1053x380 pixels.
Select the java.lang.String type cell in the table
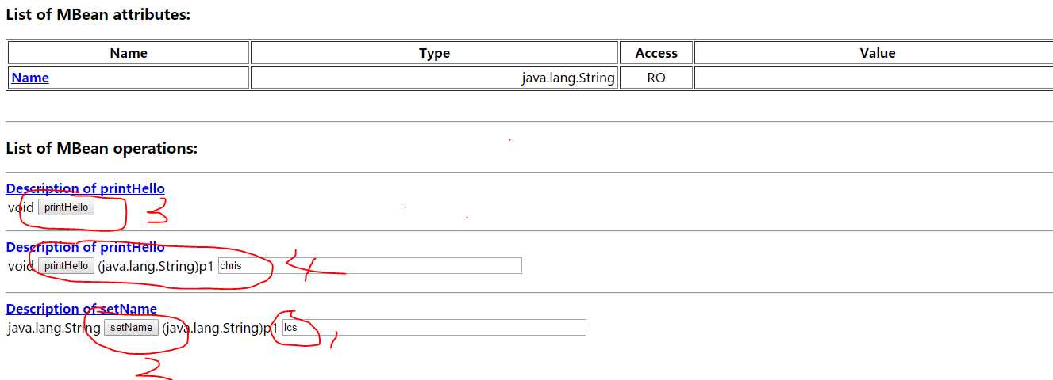(567, 78)
